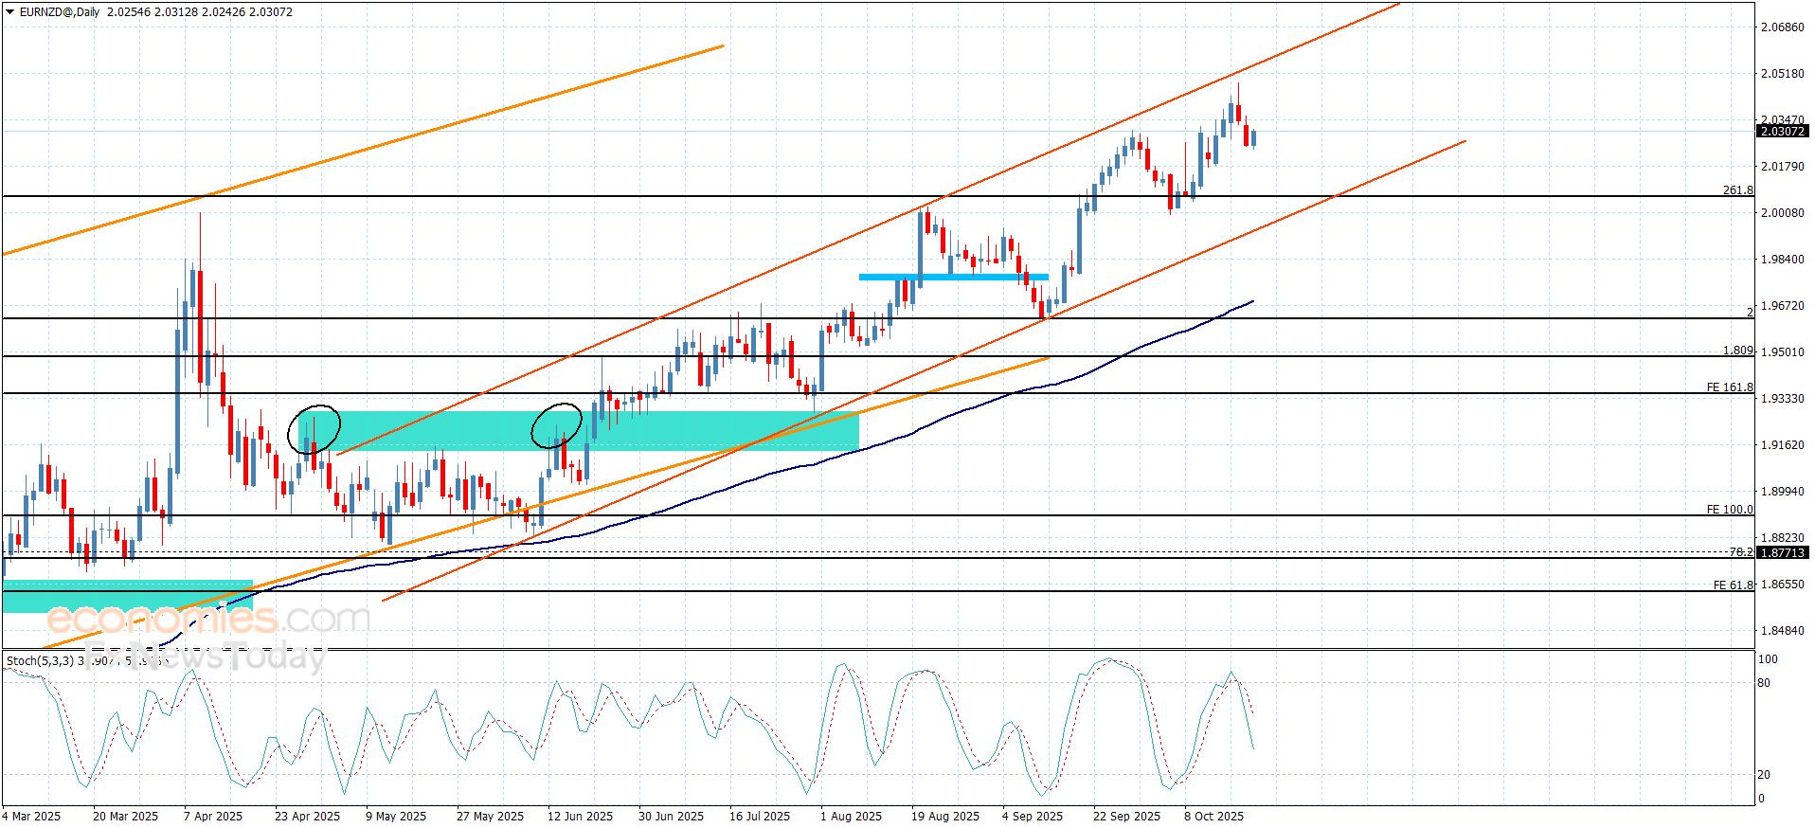Viewport: 1815px width, 828px height.
Task: Click the FE 61.8 level label
Action: pyautogui.click(x=1733, y=585)
